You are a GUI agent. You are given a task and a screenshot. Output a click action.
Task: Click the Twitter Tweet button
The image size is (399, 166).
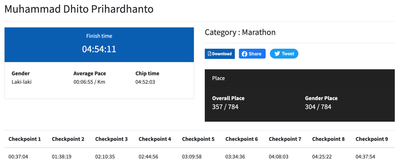(x=284, y=54)
